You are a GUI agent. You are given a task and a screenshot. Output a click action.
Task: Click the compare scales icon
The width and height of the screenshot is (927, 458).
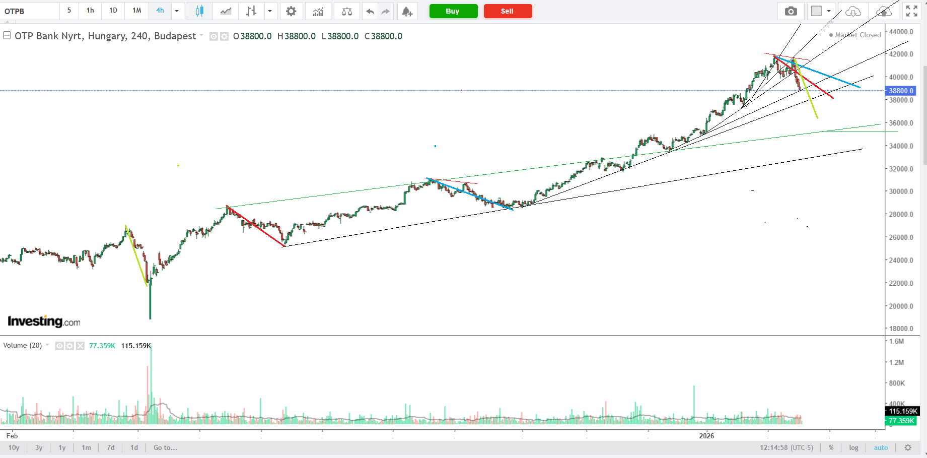click(x=347, y=11)
